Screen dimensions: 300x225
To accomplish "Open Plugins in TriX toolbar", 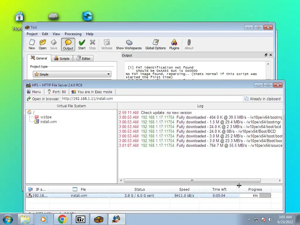I will 174,45.
